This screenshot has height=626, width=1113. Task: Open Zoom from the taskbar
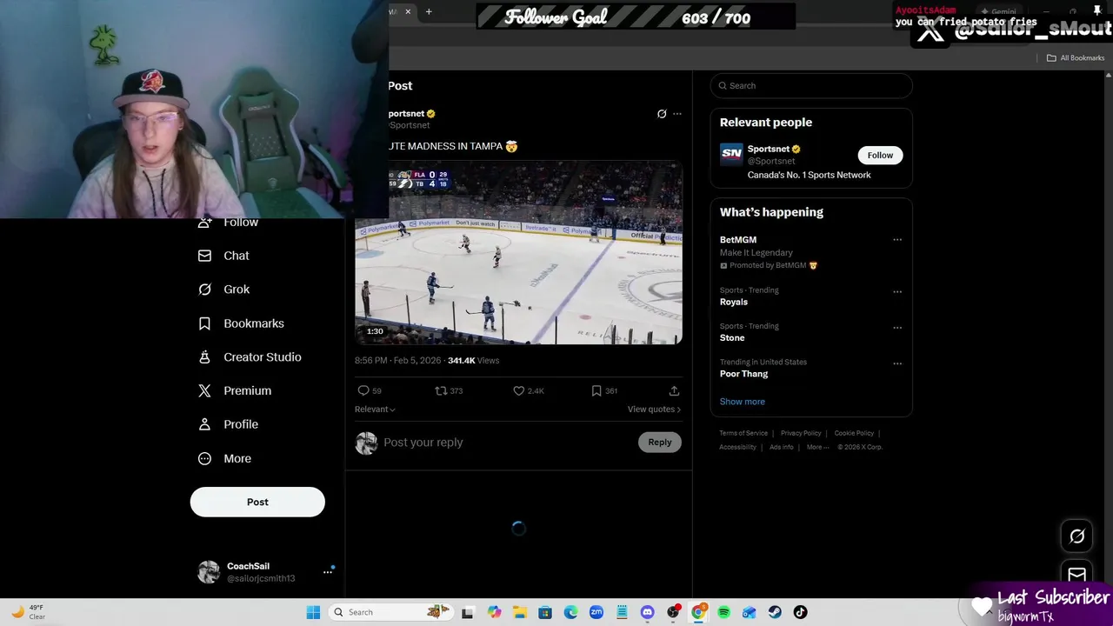click(x=596, y=612)
